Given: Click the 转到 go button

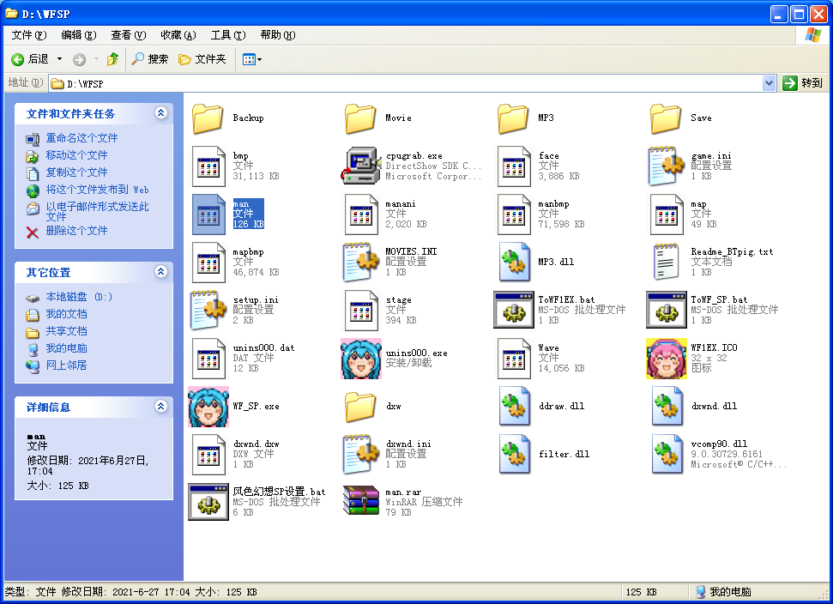Looking at the screenshot, I should [x=803, y=83].
